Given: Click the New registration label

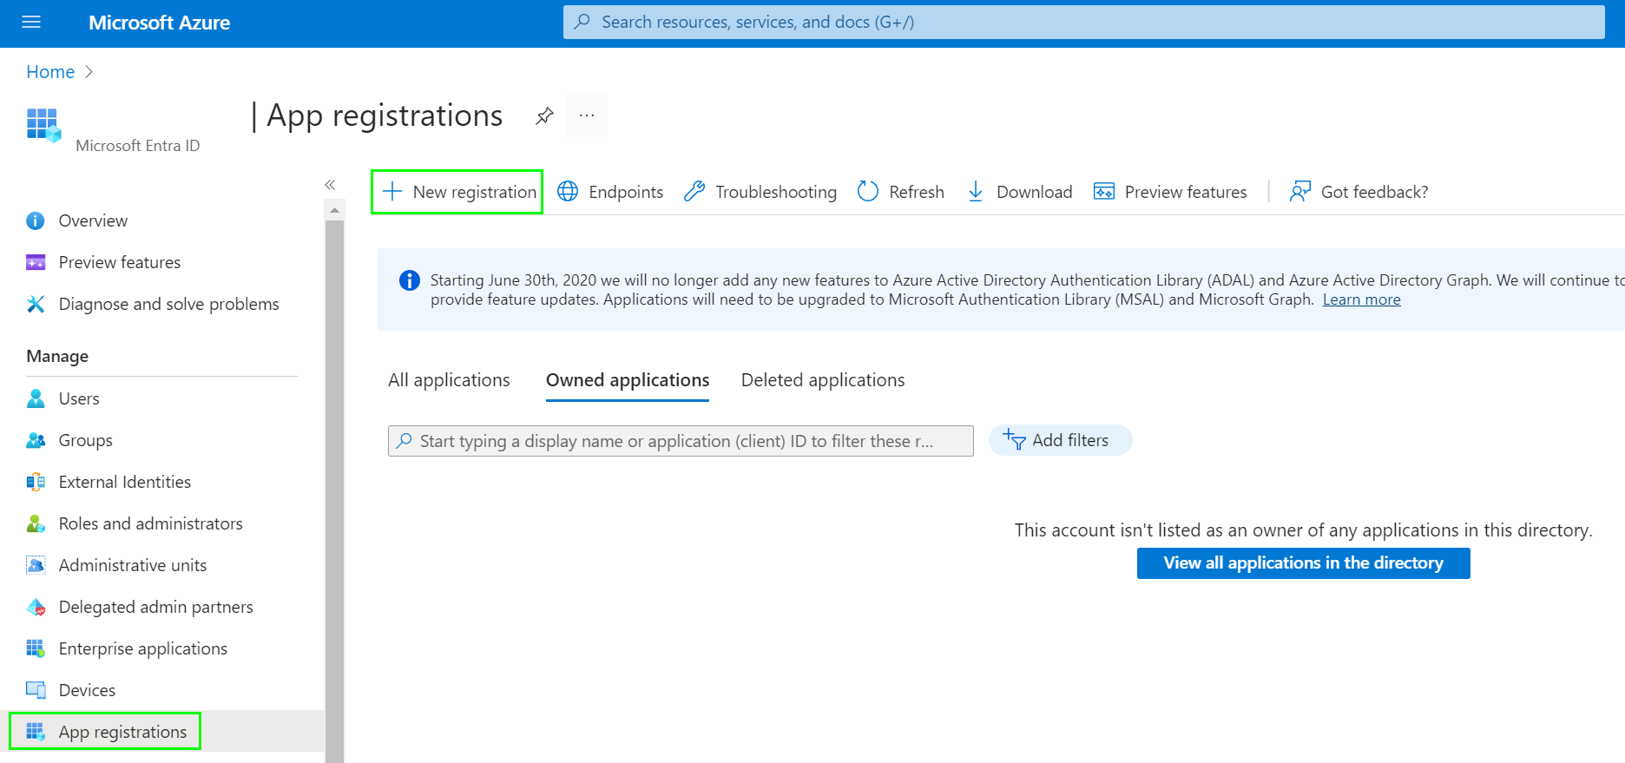Looking at the screenshot, I should (475, 192).
